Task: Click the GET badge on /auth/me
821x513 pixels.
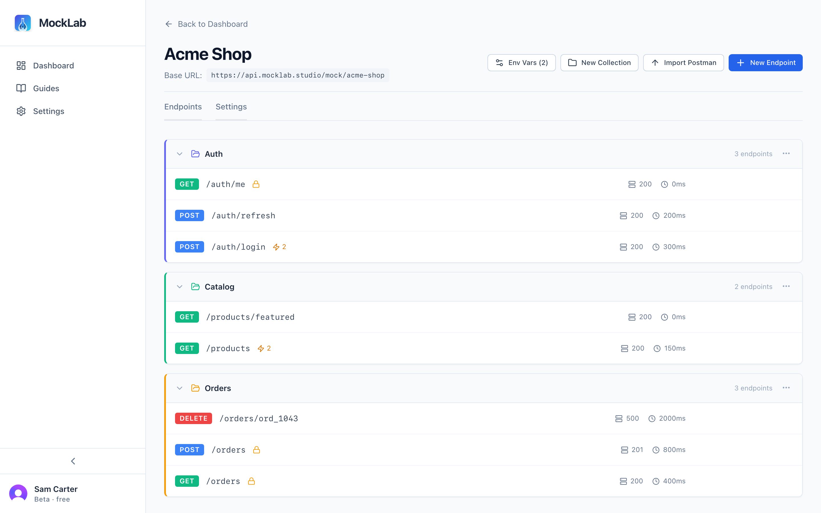Action: [x=187, y=184]
